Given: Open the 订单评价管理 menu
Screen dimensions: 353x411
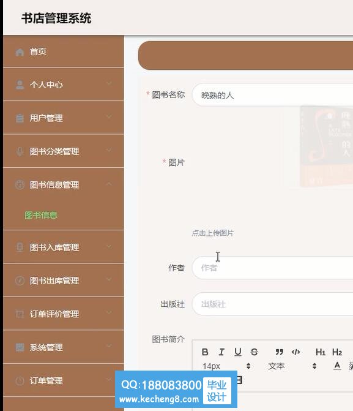Looking at the screenshot, I should tap(64, 314).
